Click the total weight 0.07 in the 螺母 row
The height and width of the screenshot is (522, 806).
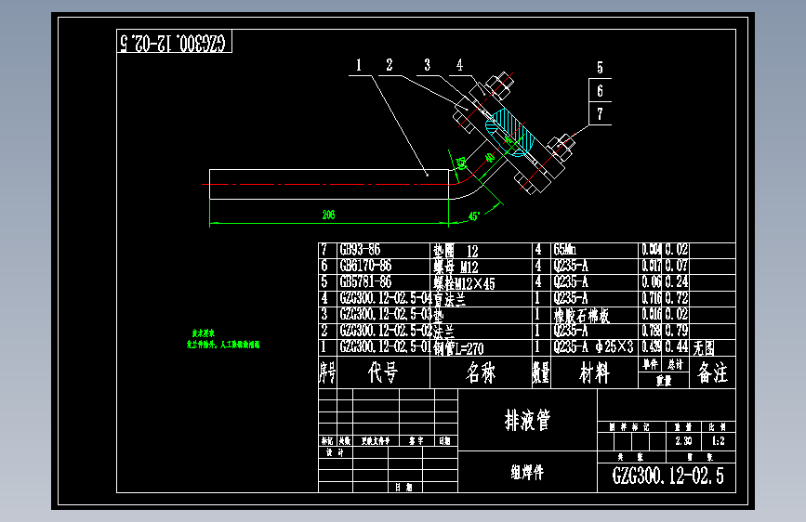click(676, 266)
